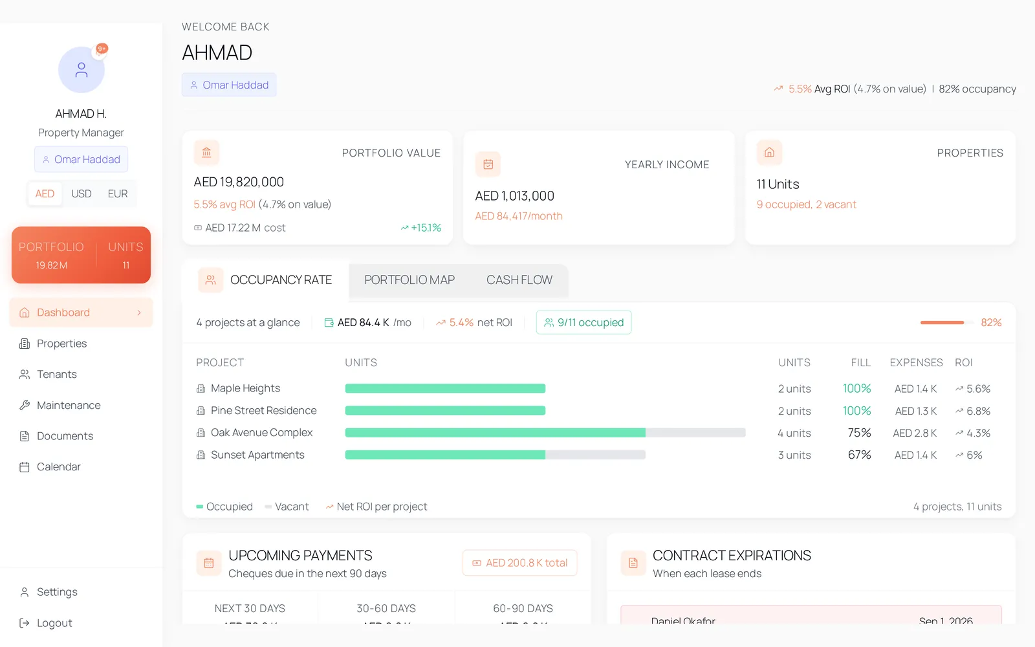Click the Omar Haddad chip under Property Manager
Viewport: 1035px width, 647px height.
(82, 160)
